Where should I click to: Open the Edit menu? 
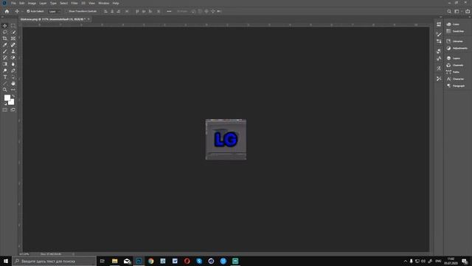click(x=22, y=3)
